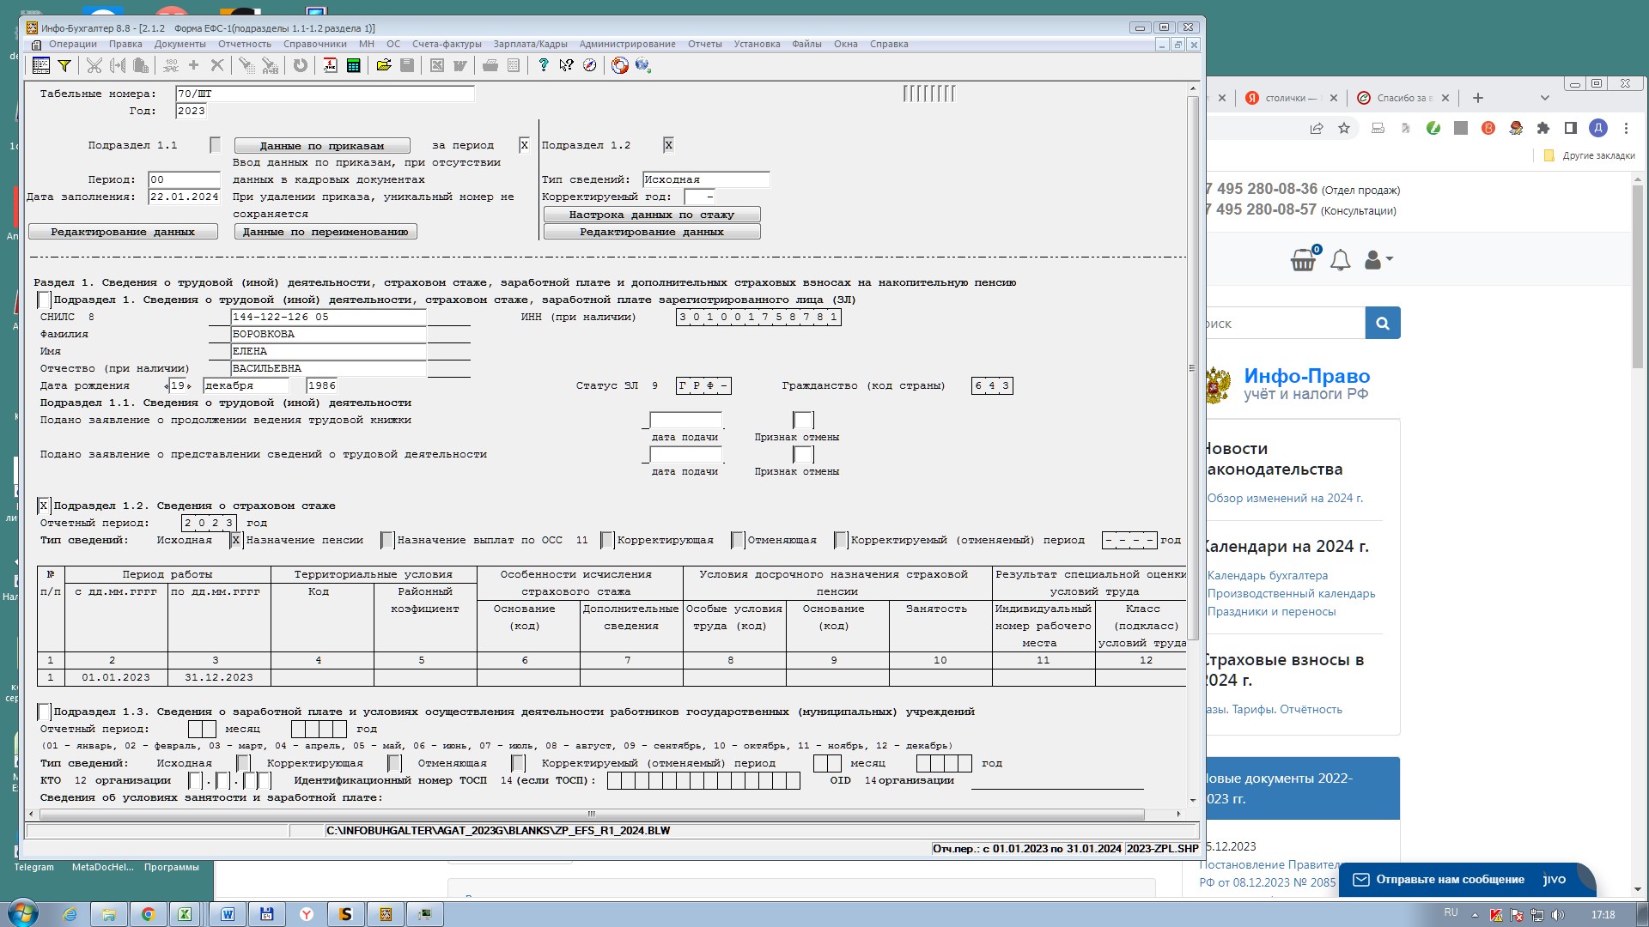Click the paste clipboard icon in toolbar
Screen dimensions: 1649x927
(x=142, y=65)
